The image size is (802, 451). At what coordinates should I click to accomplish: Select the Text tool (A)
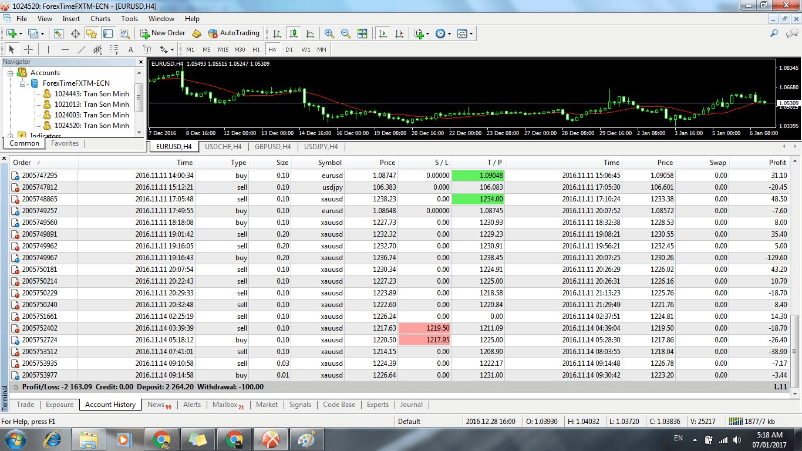(130, 49)
